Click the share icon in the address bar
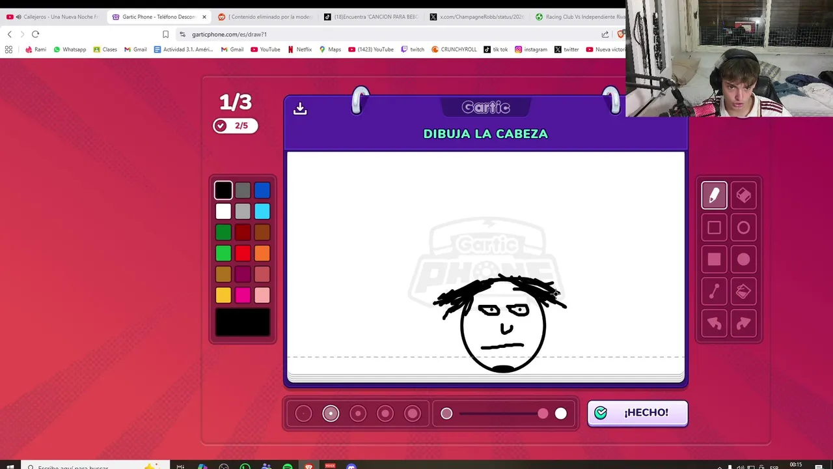 605,34
